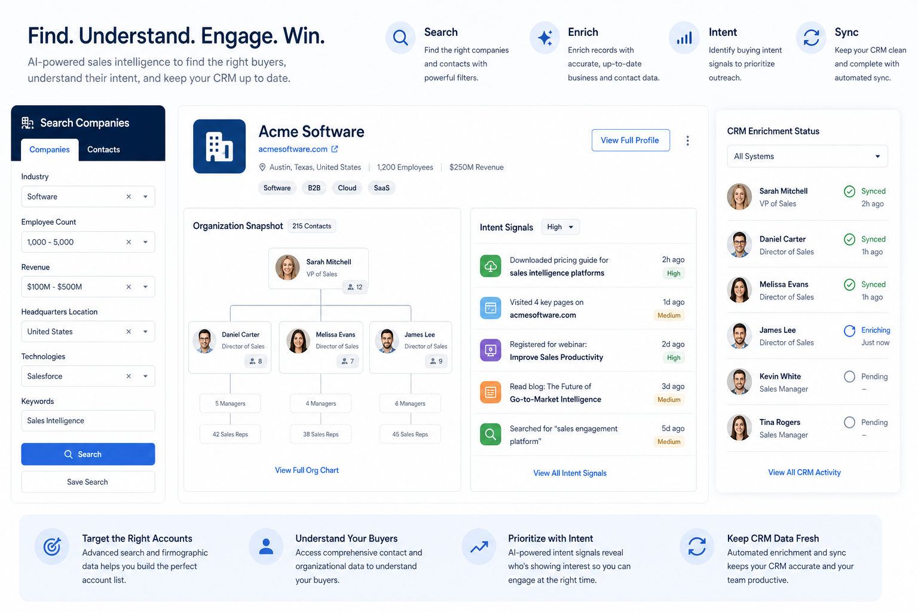Click the Acme Software company logo

[x=219, y=146]
